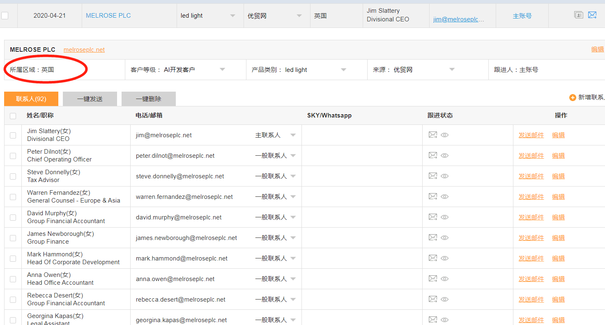
Task: Check the box beside Warren Fernandez
Action: 13,197
